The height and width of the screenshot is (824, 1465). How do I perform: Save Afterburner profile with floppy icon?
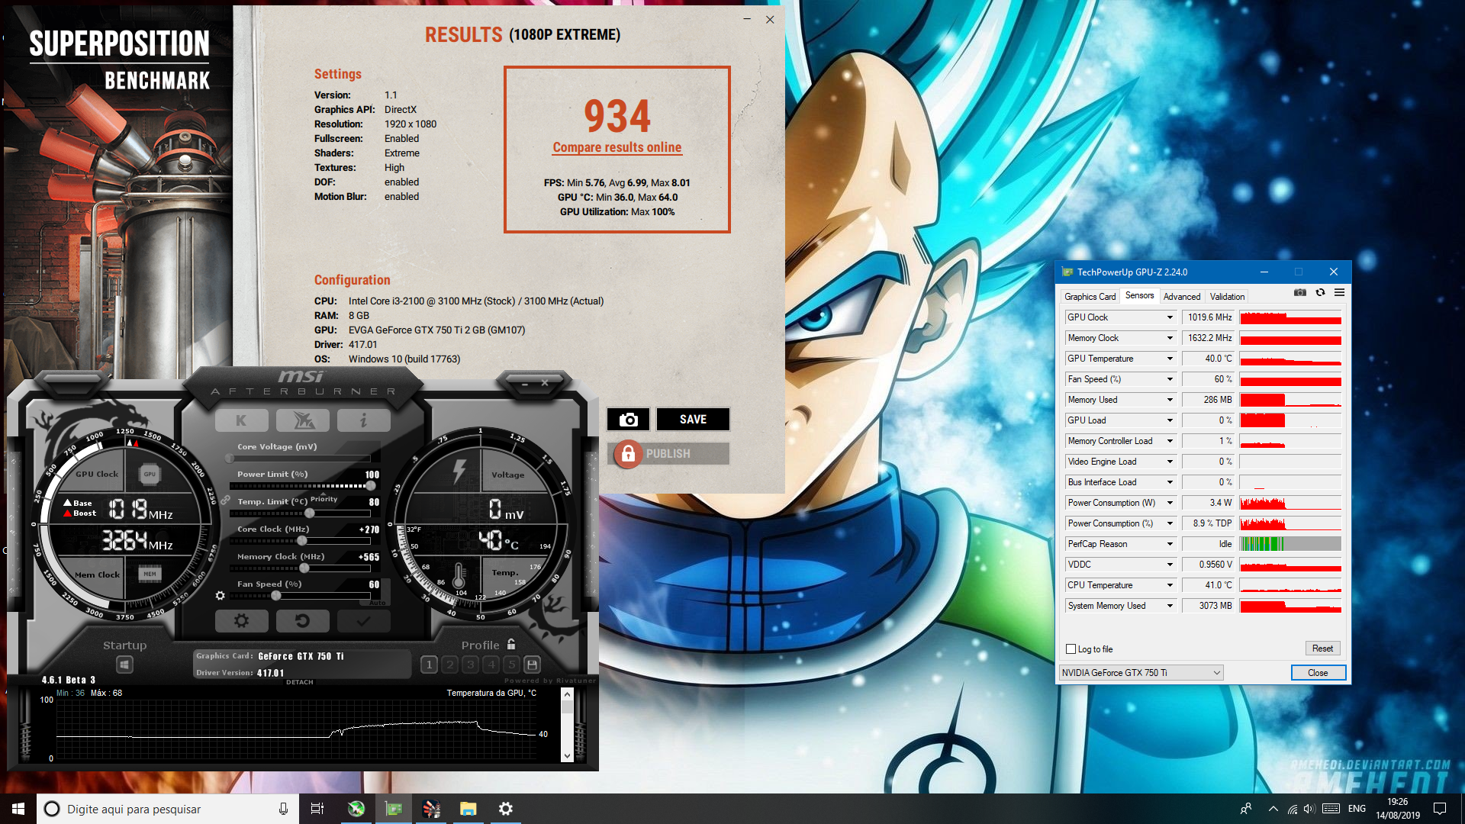(x=532, y=665)
